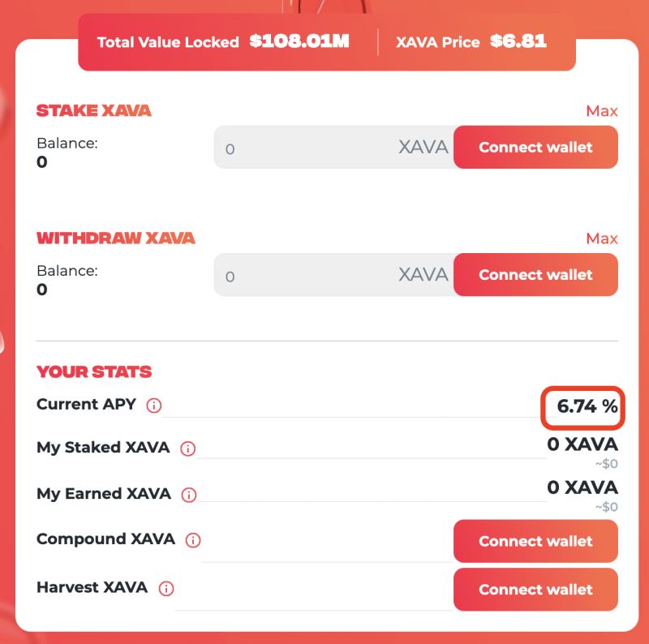The image size is (649, 644).
Task: Select the highlighted 6.74 % APY value
Action: pyautogui.click(x=587, y=406)
